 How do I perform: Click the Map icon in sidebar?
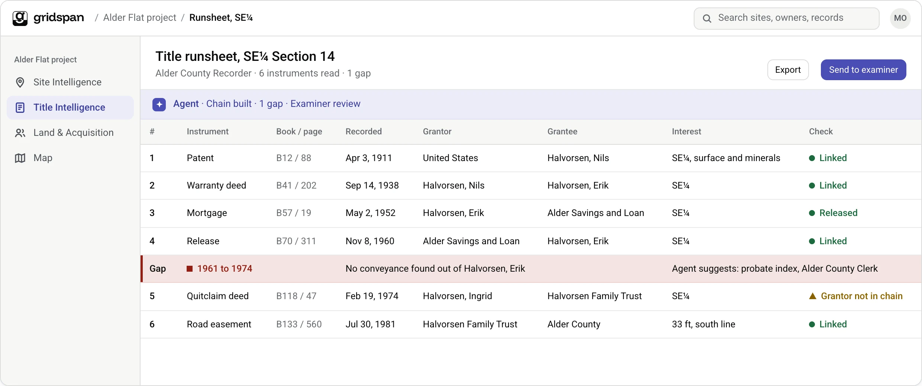[x=20, y=158]
